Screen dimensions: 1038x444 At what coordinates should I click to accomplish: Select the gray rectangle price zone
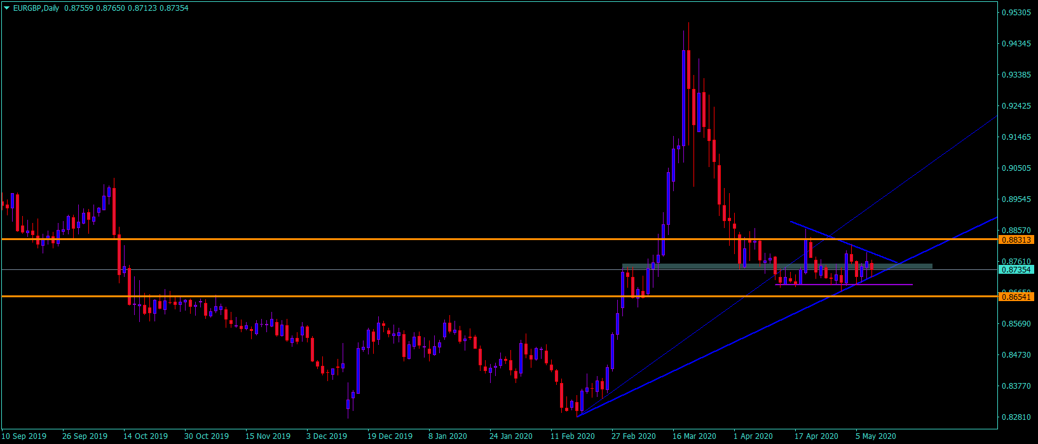coord(777,266)
